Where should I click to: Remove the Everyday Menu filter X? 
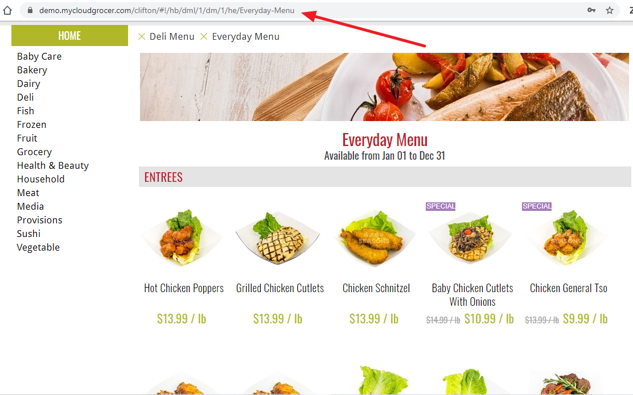point(204,37)
